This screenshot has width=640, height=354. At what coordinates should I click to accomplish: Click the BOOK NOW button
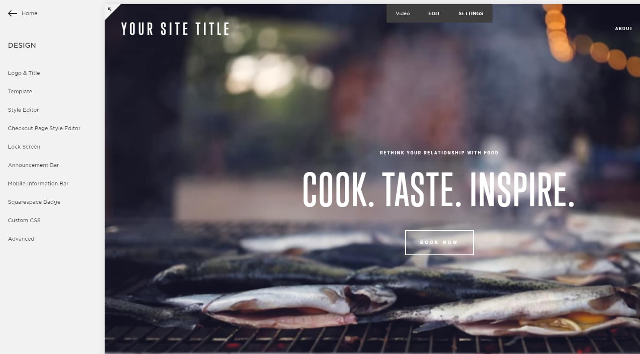click(x=439, y=242)
